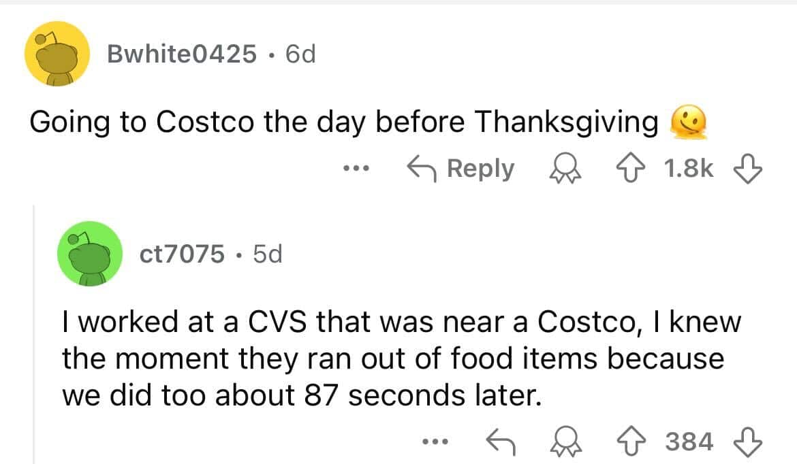The height and width of the screenshot is (464, 797).
Task: Click the 5d timestamp on the reply
Action: [266, 254]
